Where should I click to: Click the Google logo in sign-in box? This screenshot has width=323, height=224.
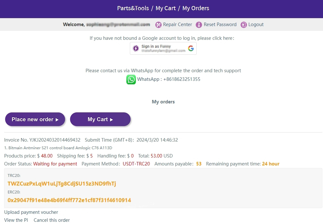point(191,48)
